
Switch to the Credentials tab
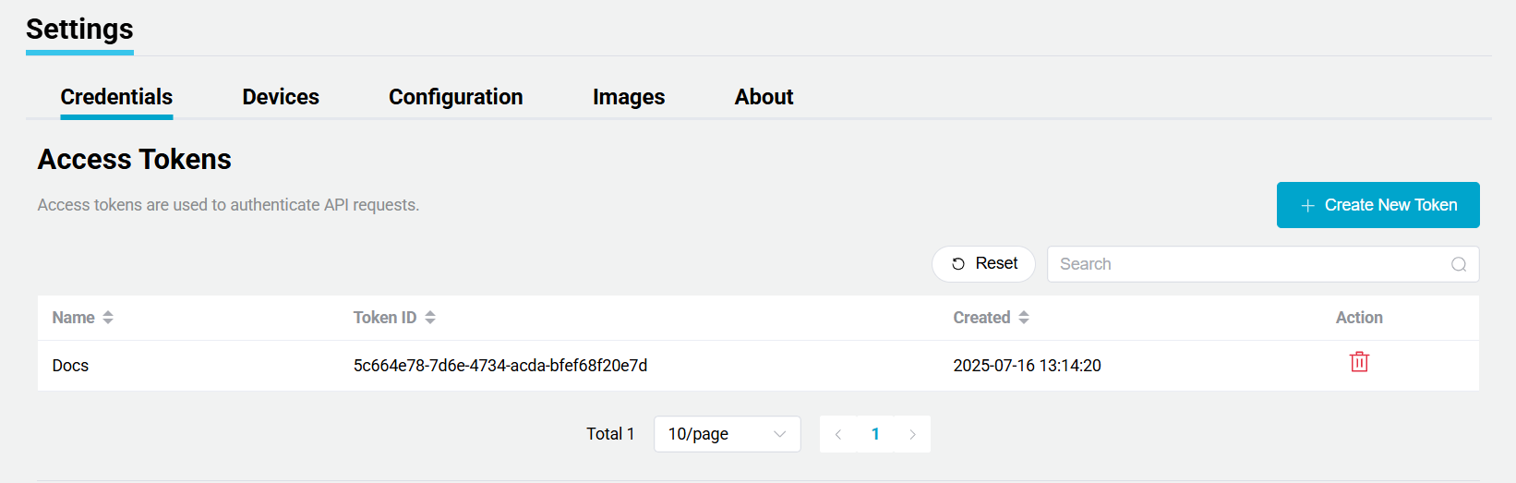pyautogui.click(x=116, y=97)
